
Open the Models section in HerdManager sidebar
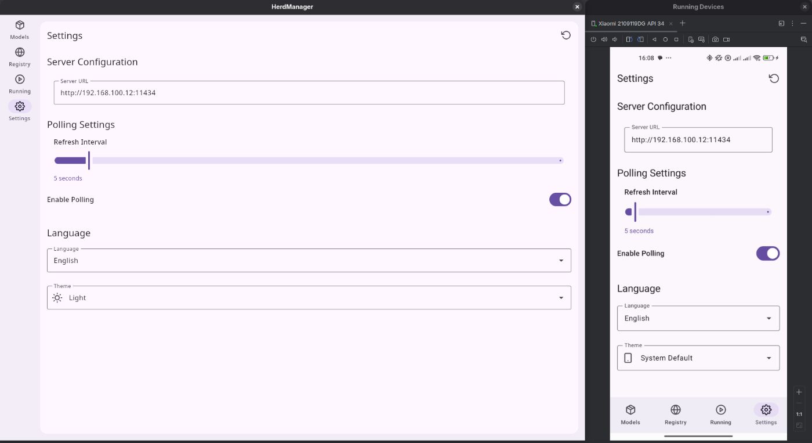[19, 29]
